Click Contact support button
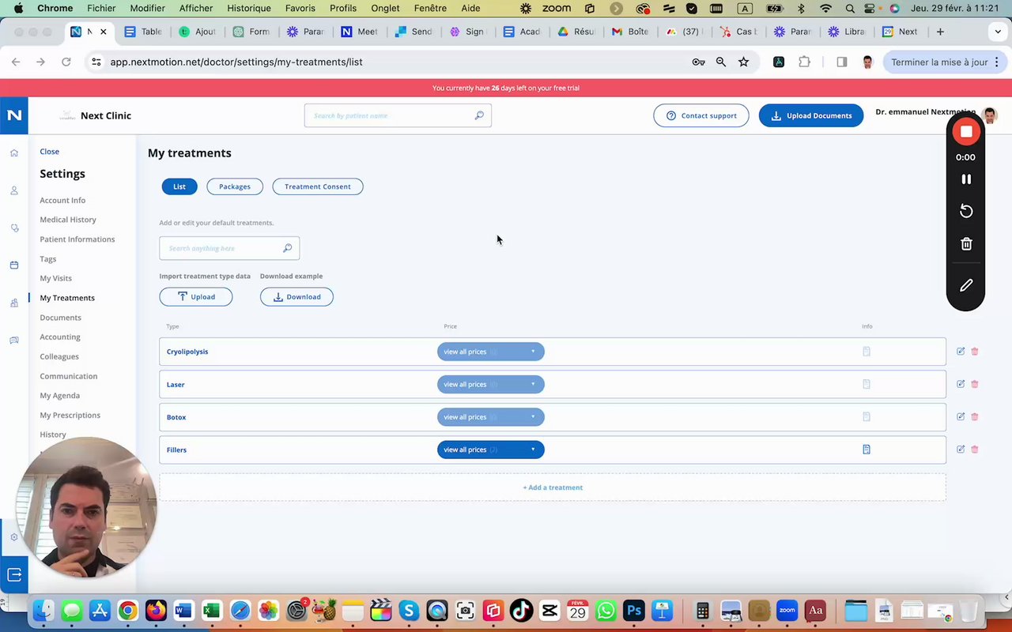The image size is (1012, 632). click(701, 115)
